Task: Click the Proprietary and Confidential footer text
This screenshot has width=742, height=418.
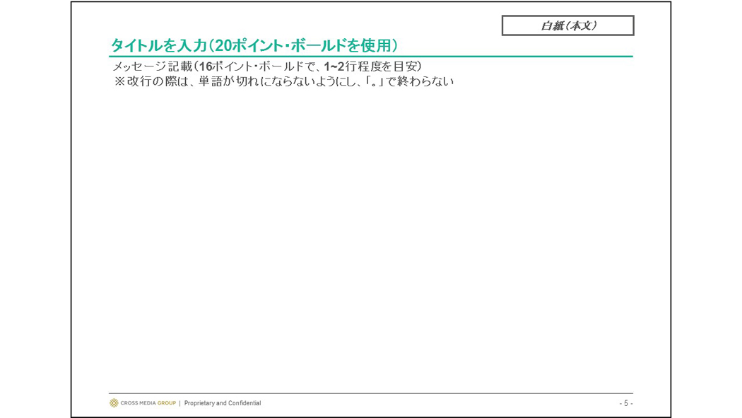Action: [x=223, y=403]
